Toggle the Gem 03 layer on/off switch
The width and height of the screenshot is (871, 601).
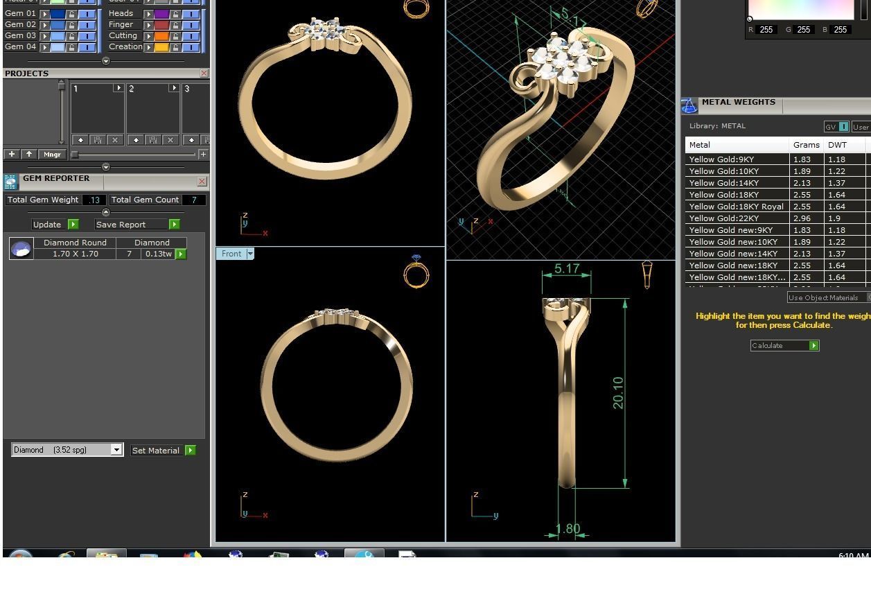coord(87,36)
